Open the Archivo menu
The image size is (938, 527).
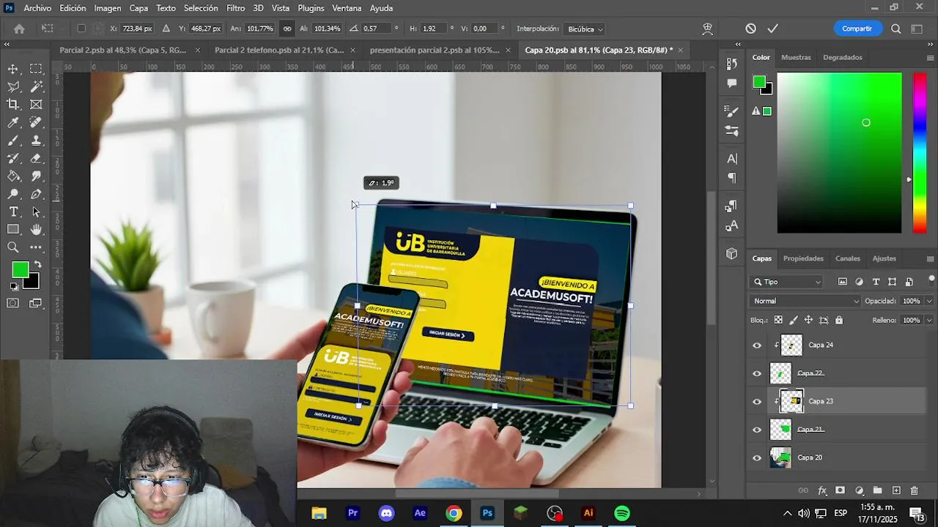click(x=37, y=8)
